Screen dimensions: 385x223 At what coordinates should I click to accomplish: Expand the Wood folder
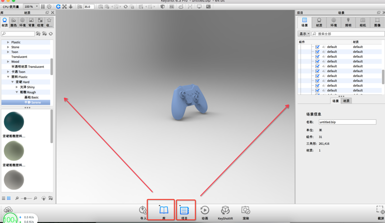(x=8, y=62)
